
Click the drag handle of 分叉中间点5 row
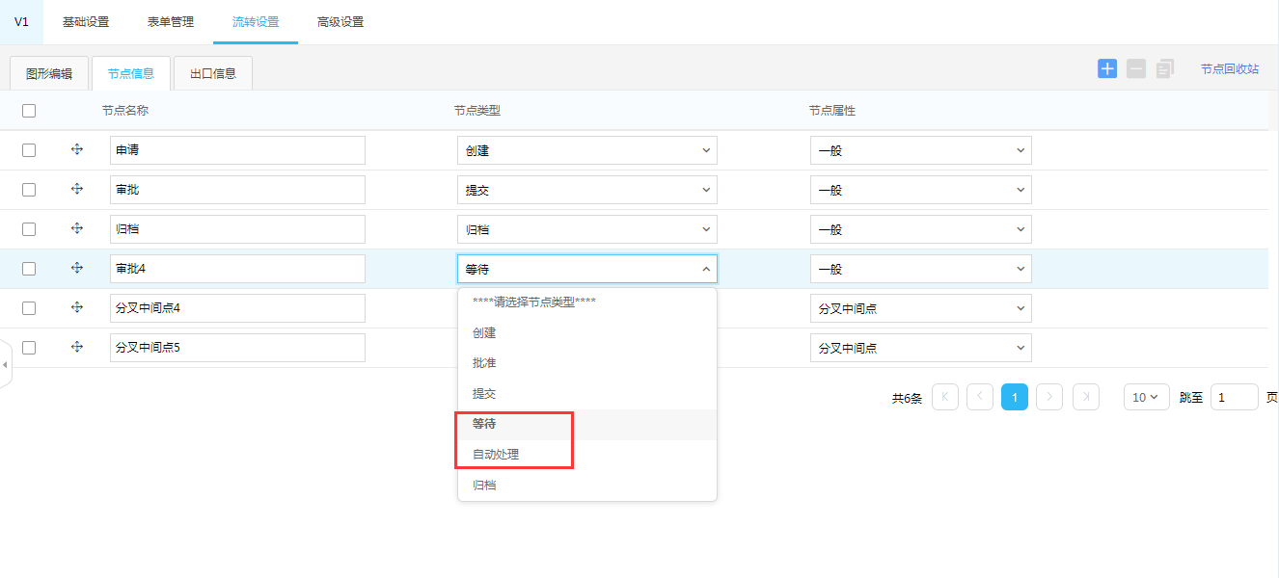pyautogui.click(x=77, y=348)
